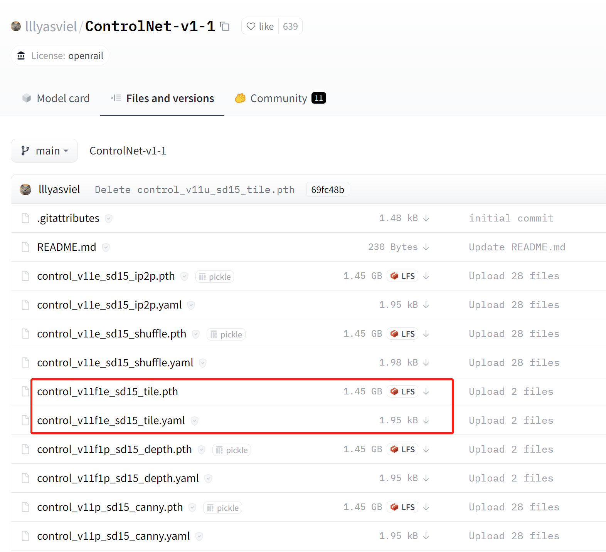
Task: Open the LFS badge for control_v11f1e_sd15_tile.pth
Action: tap(402, 391)
